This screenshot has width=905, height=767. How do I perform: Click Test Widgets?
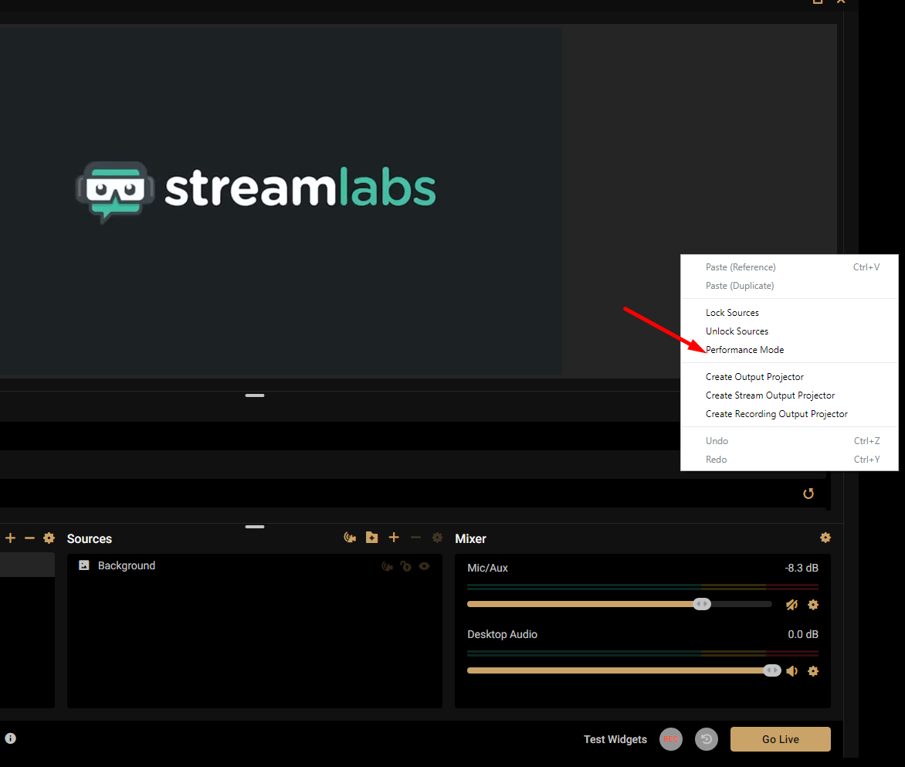pyautogui.click(x=615, y=739)
